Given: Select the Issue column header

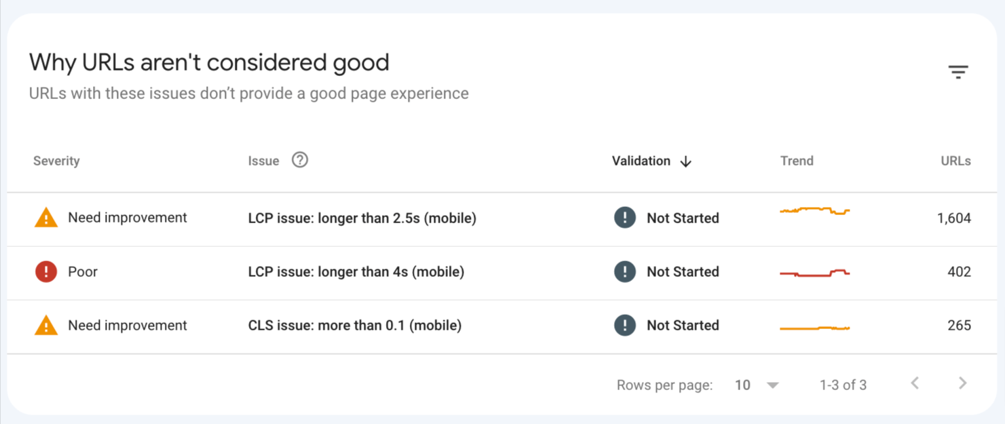Looking at the screenshot, I should click(x=263, y=160).
